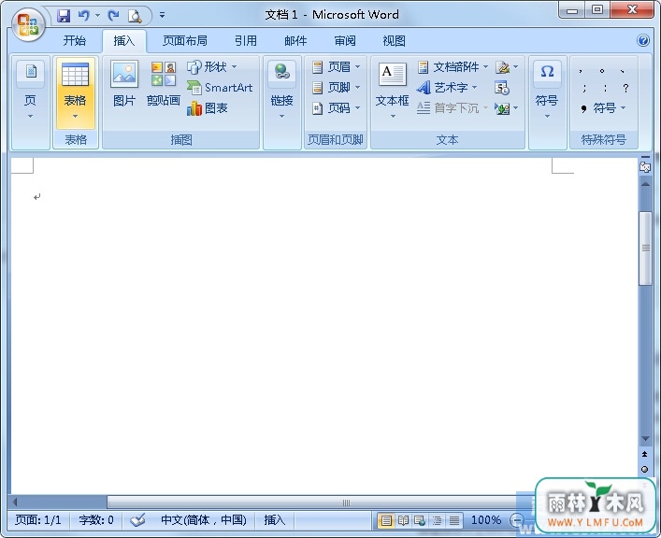The width and height of the screenshot is (661, 538).
Task: Insert a text box with 文本框
Action: (x=392, y=91)
